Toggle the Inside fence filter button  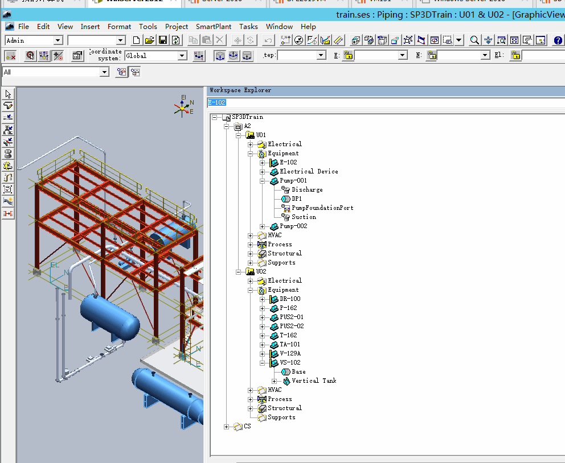click(122, 72)
